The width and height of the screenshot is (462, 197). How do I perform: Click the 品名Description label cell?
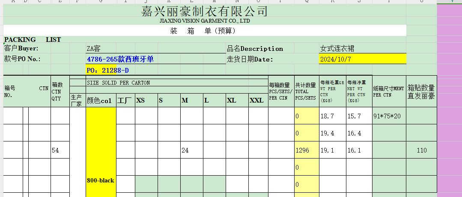click(255, 49)
